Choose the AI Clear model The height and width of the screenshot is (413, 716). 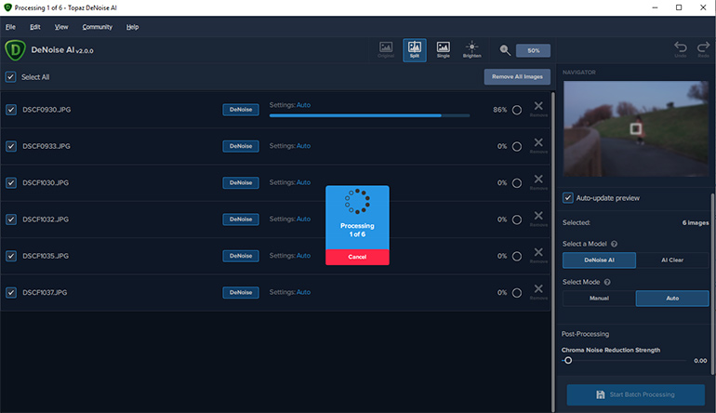[671, 260]
